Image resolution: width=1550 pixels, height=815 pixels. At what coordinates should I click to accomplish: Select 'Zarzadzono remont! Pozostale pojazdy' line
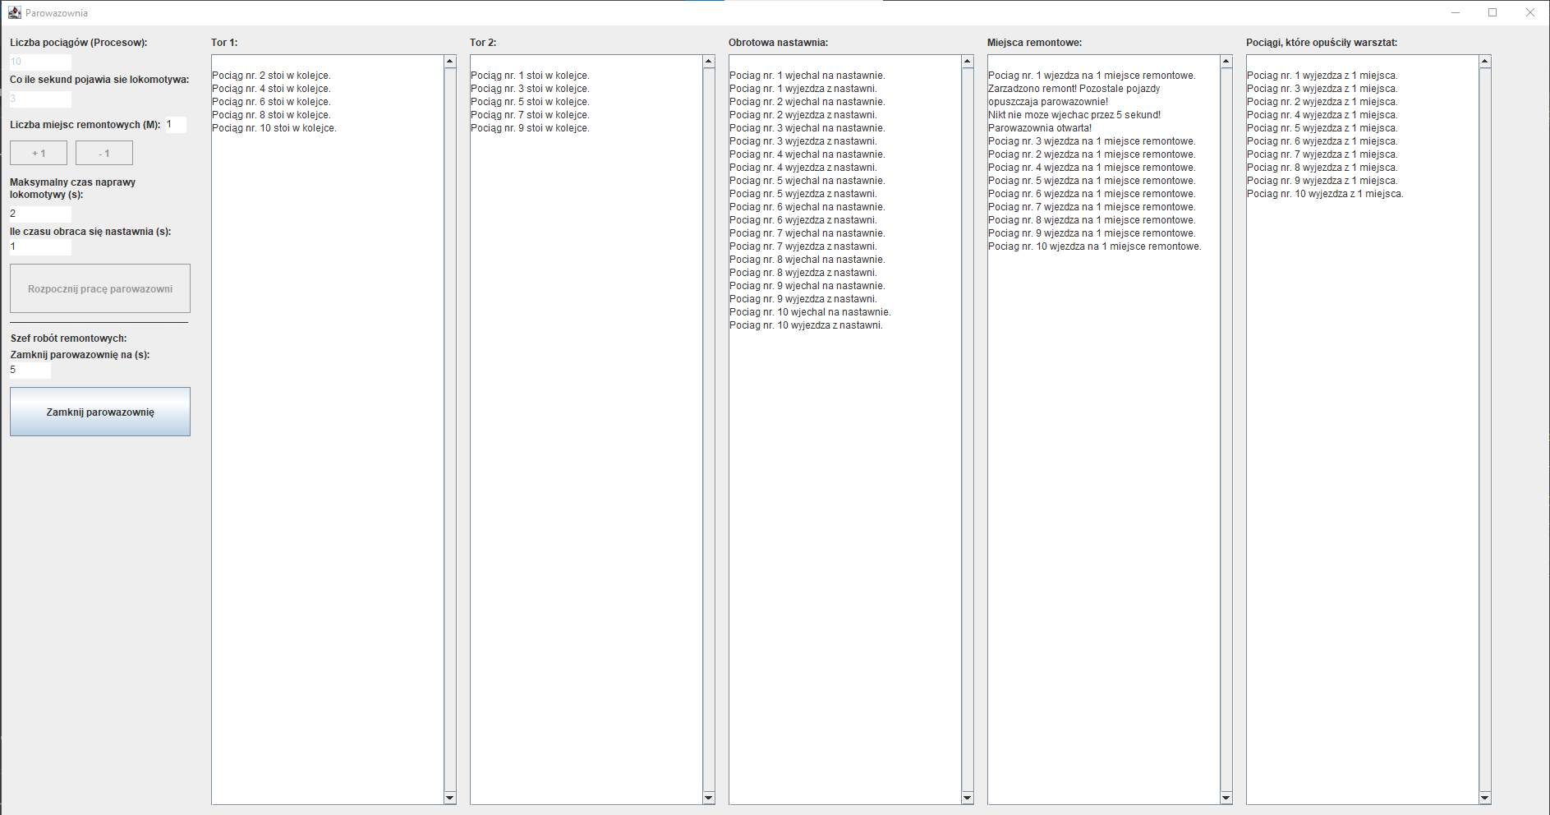click(x=1074, y=89)
